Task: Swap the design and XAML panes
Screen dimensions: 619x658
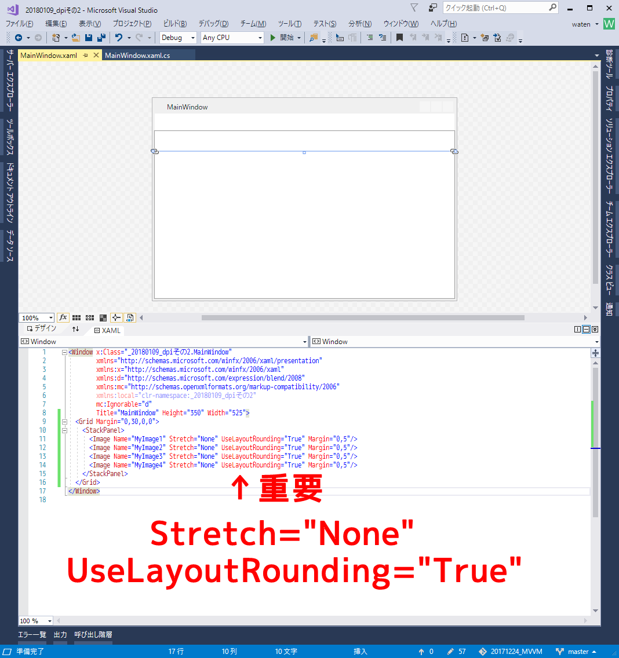Action: tap(75, 330)
